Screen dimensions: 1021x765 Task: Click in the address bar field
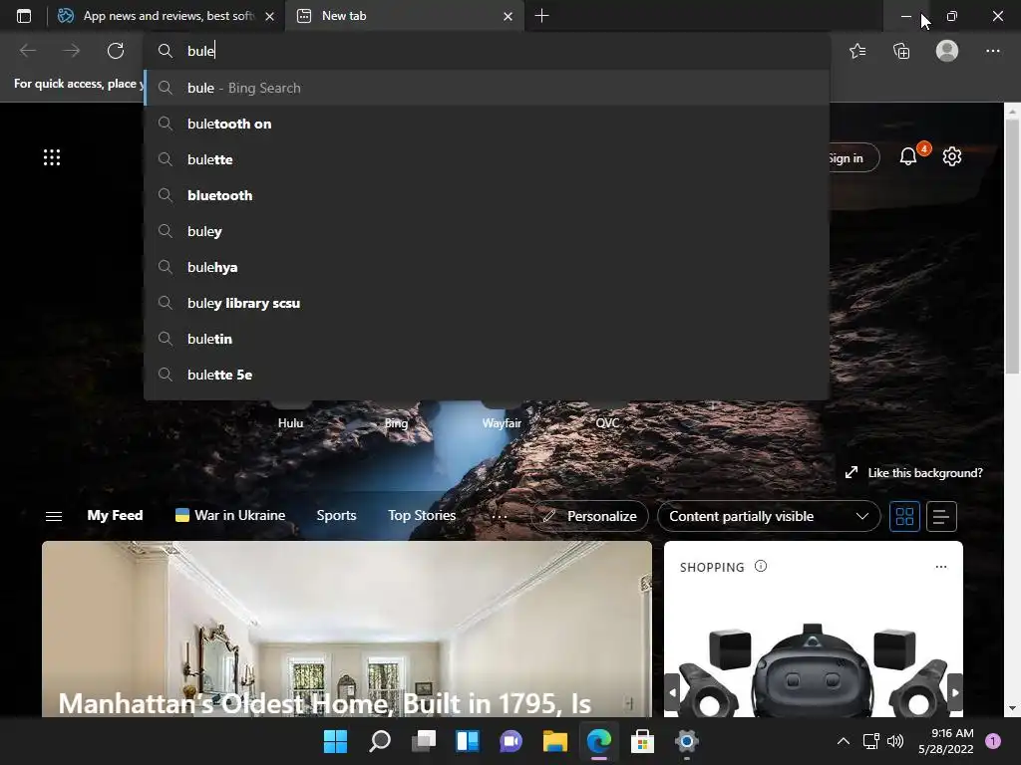(x=487, y=51)
